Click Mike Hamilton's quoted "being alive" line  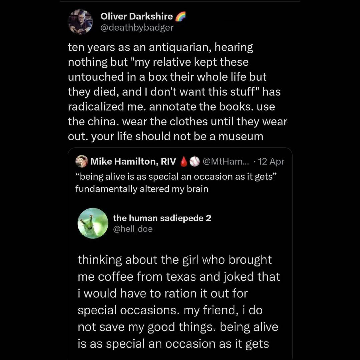point(176,177)
